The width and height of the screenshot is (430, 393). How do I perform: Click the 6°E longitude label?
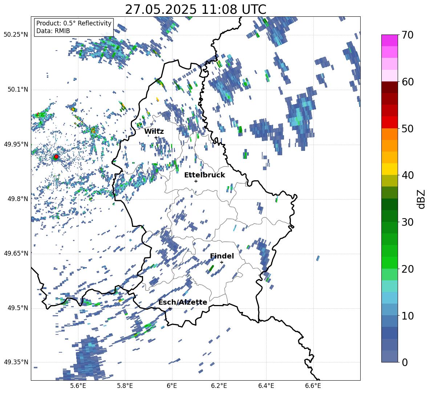coord(172,386)
